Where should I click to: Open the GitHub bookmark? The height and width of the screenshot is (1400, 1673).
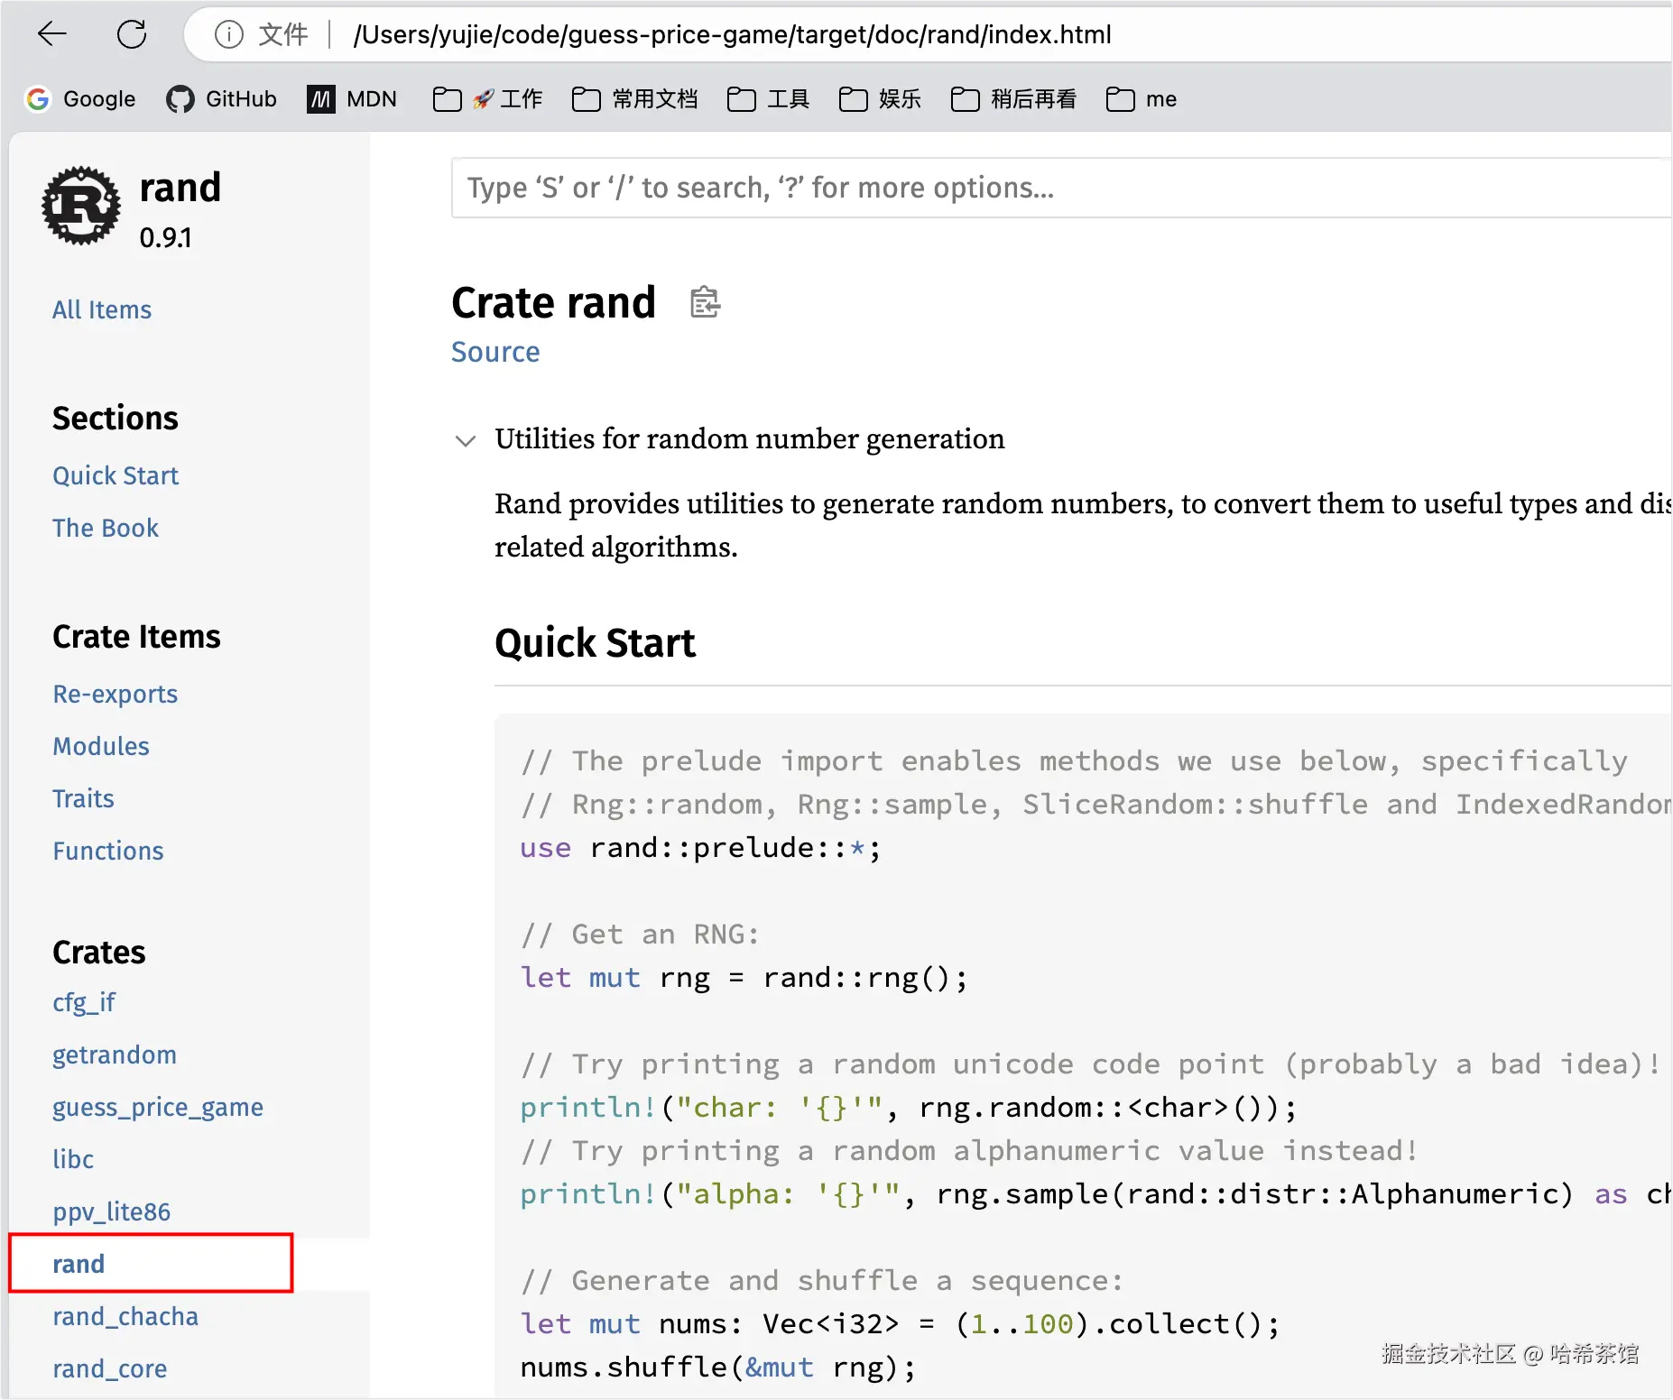[222, 98]
